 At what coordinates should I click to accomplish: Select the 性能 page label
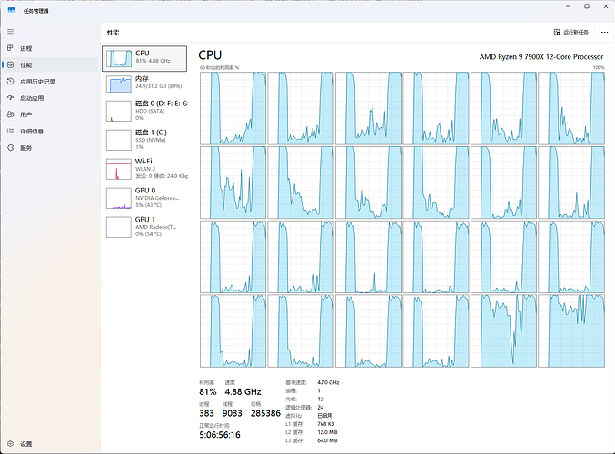point(25,65)
